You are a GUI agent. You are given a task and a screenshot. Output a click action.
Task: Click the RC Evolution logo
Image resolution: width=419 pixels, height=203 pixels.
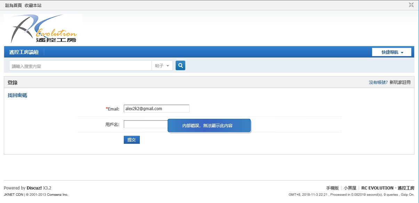click(43, 29)
